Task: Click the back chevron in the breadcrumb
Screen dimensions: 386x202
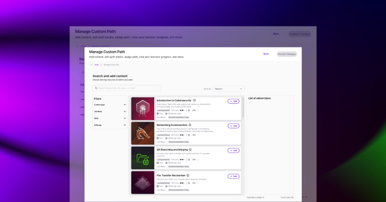Action: [91, 65]
